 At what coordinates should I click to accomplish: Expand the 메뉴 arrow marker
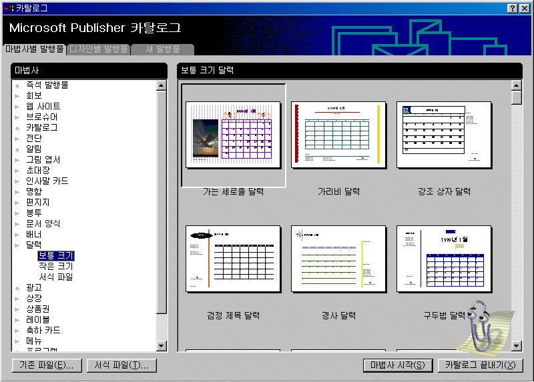tap(17, 341)
